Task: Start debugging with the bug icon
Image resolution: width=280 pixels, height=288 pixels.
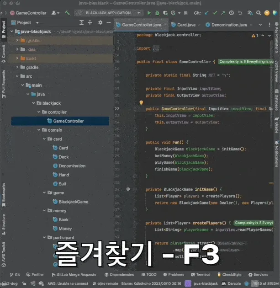Action: click(x=157, y=13)
